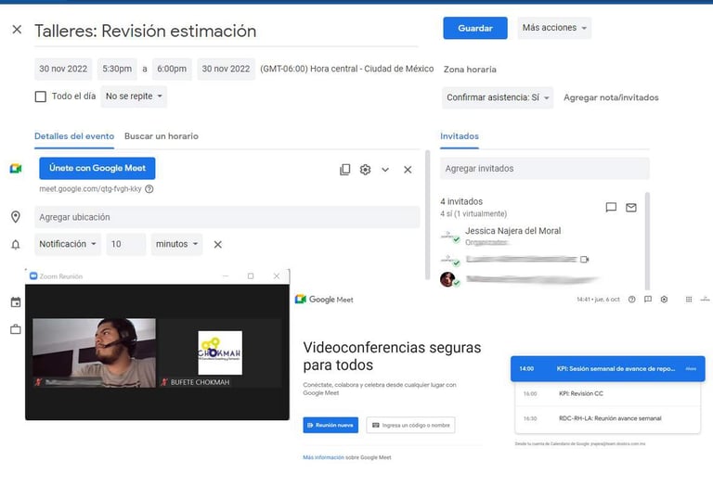713x499 pixels.
Task: Click the Agregar invitados field
Action: pyautogui.click(x=545, y=169)
